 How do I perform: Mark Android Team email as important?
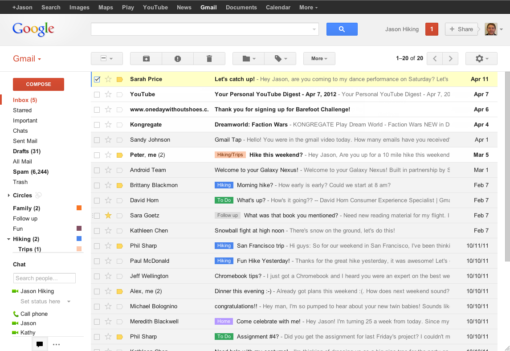click(x=120, y=170)
